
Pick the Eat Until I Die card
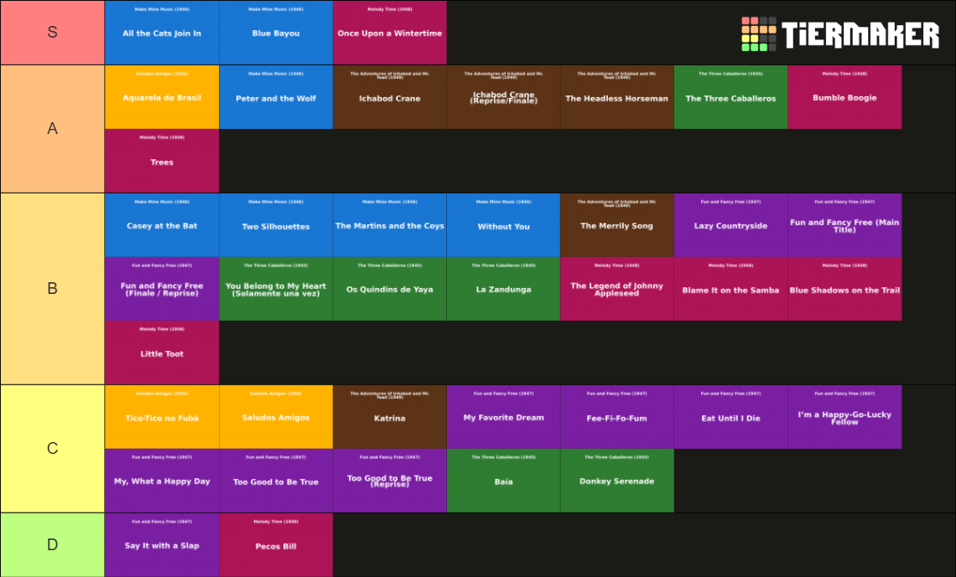point(731,417)
